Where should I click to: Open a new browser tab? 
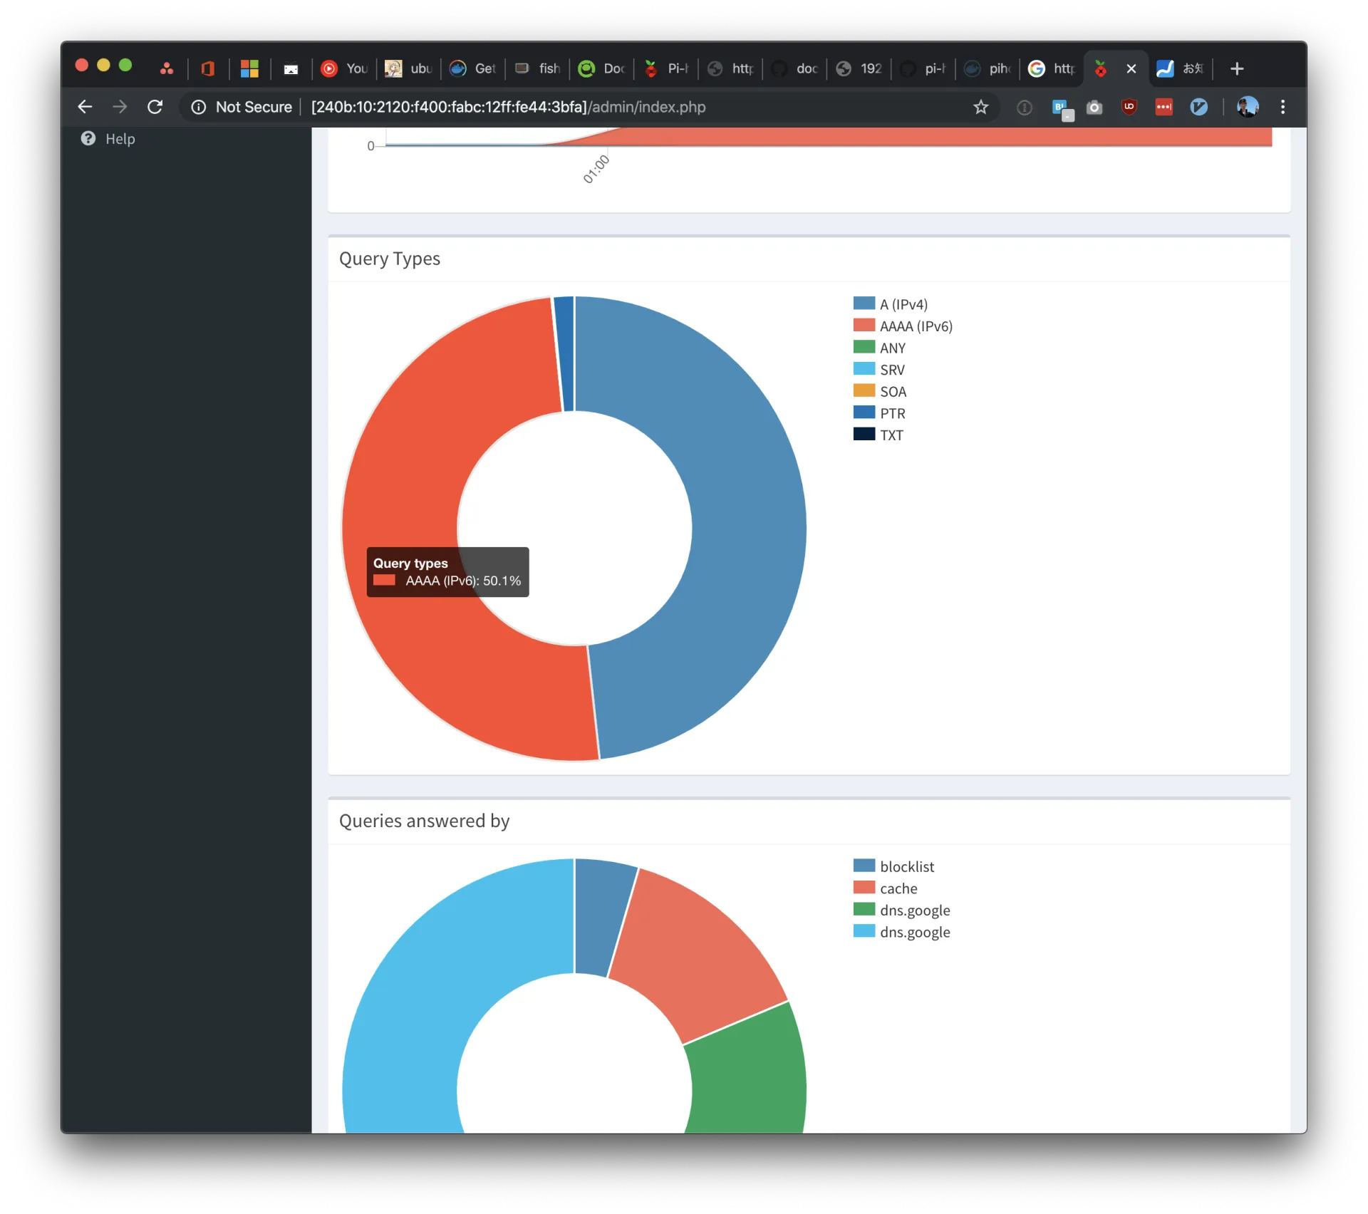tap(1237, 68)
